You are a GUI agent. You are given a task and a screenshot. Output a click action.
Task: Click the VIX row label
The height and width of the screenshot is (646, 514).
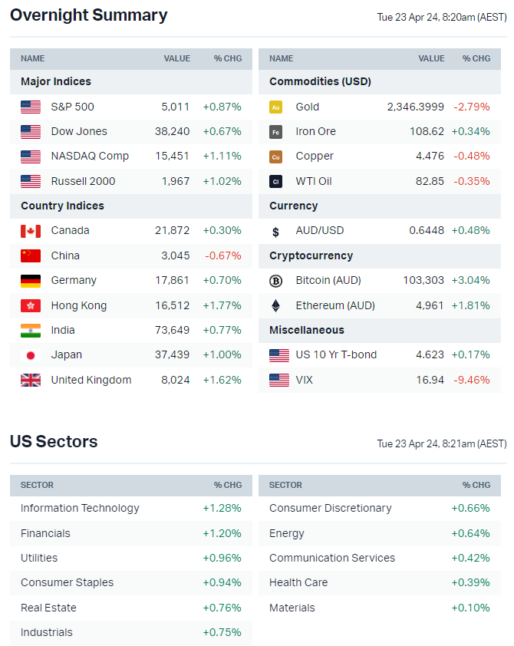click(304, 380)
